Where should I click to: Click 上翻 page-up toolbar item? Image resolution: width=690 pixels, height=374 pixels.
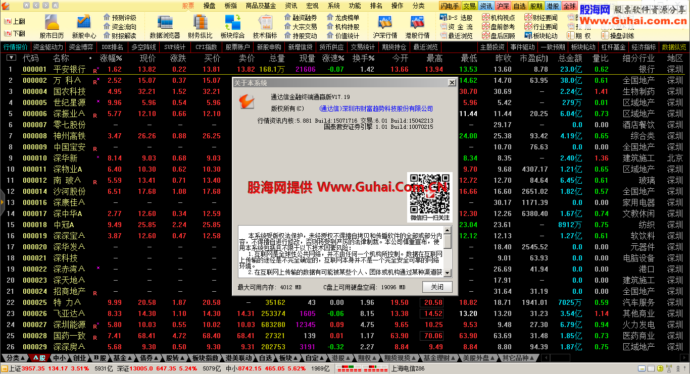click(15, 21)
